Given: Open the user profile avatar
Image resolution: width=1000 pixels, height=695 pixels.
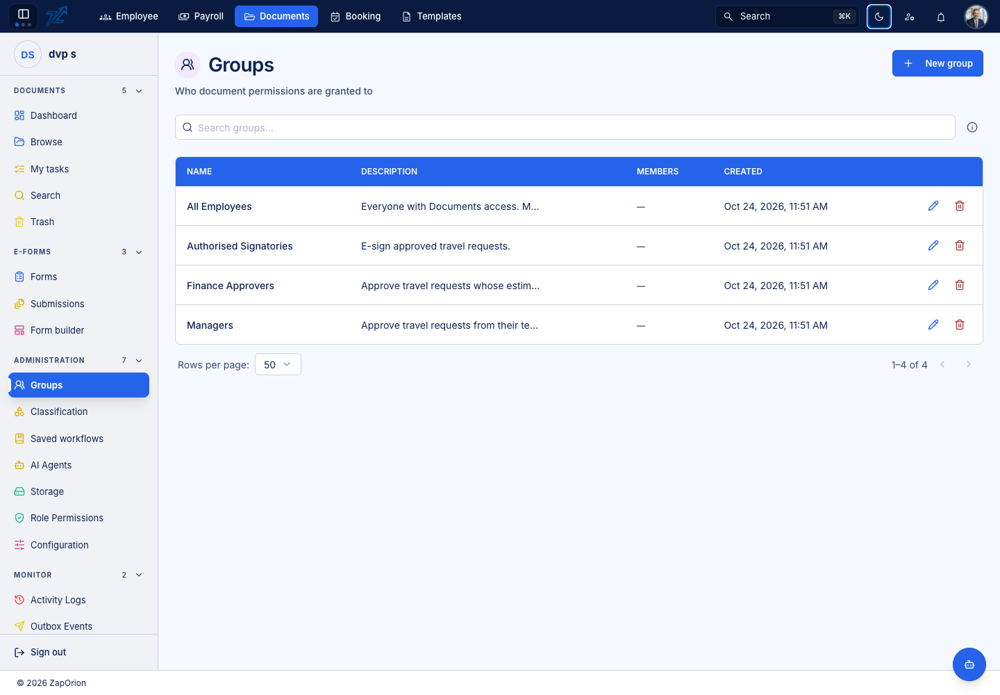Looking at the screenshot, I should click(976, 17).
